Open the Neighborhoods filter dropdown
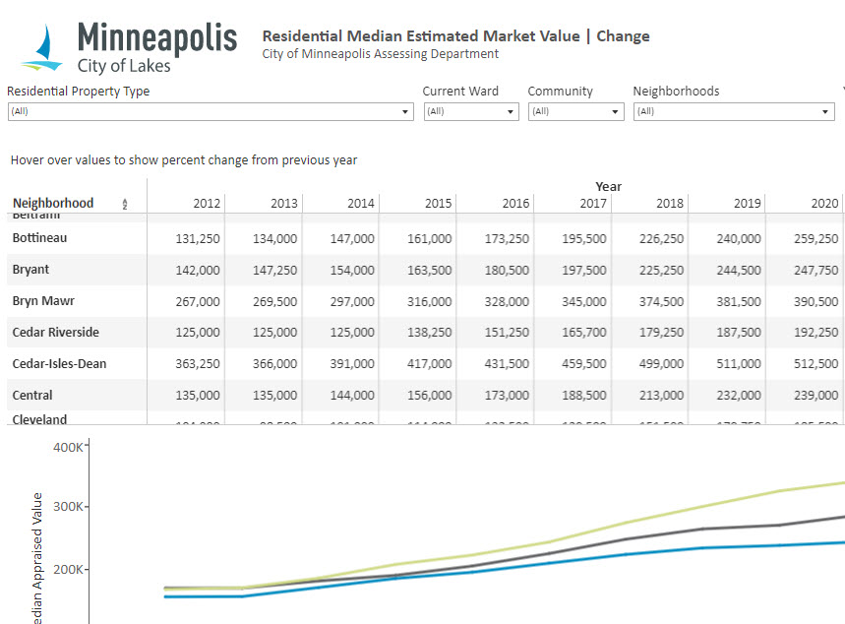845x624 pixels. point(734,111)
